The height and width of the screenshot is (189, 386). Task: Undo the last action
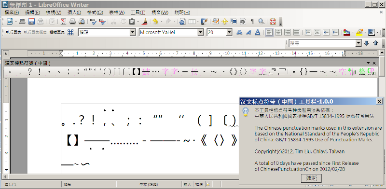(155, 22)
